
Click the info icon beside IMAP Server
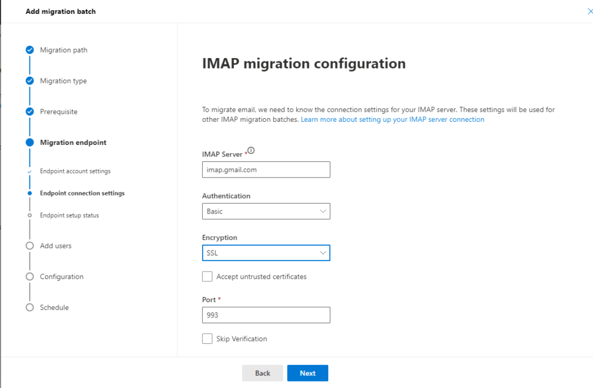(x=250, y=150)
